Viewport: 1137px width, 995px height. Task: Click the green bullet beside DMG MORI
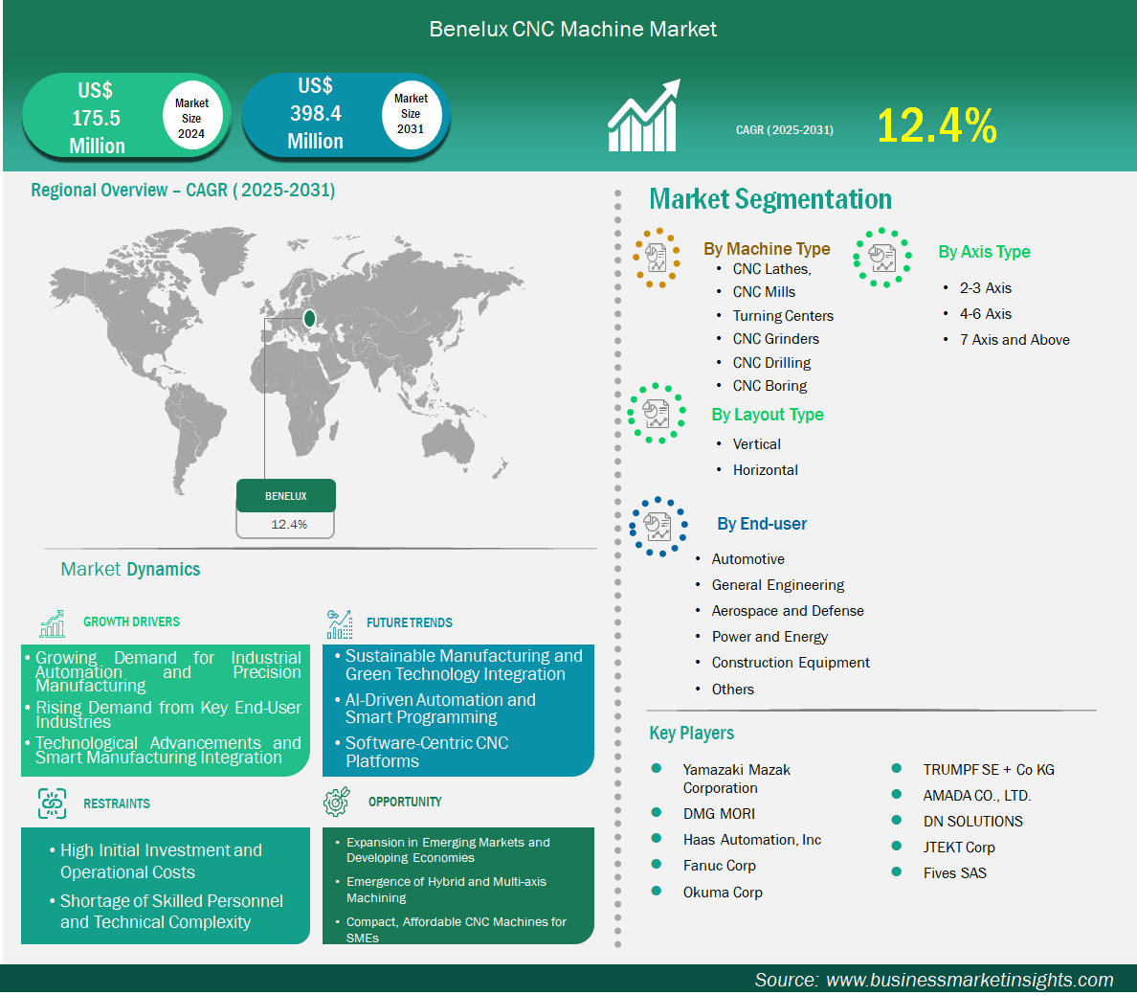coord(657,812)
